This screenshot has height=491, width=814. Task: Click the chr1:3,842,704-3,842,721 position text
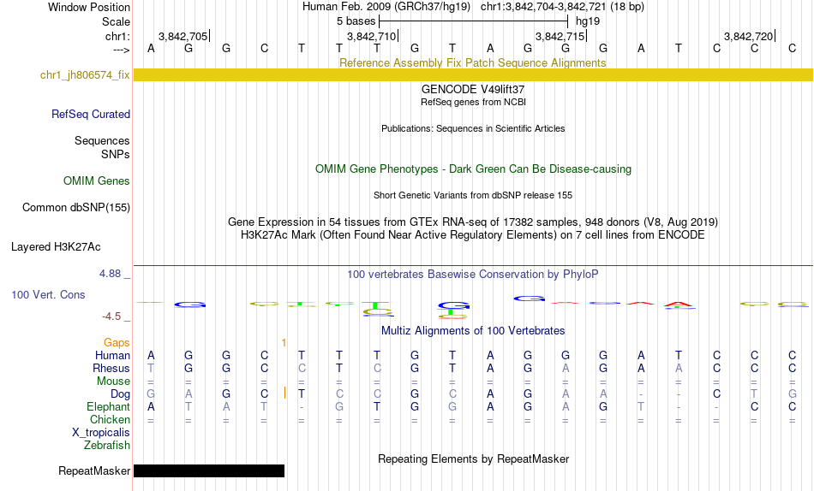tap(543, 7)
